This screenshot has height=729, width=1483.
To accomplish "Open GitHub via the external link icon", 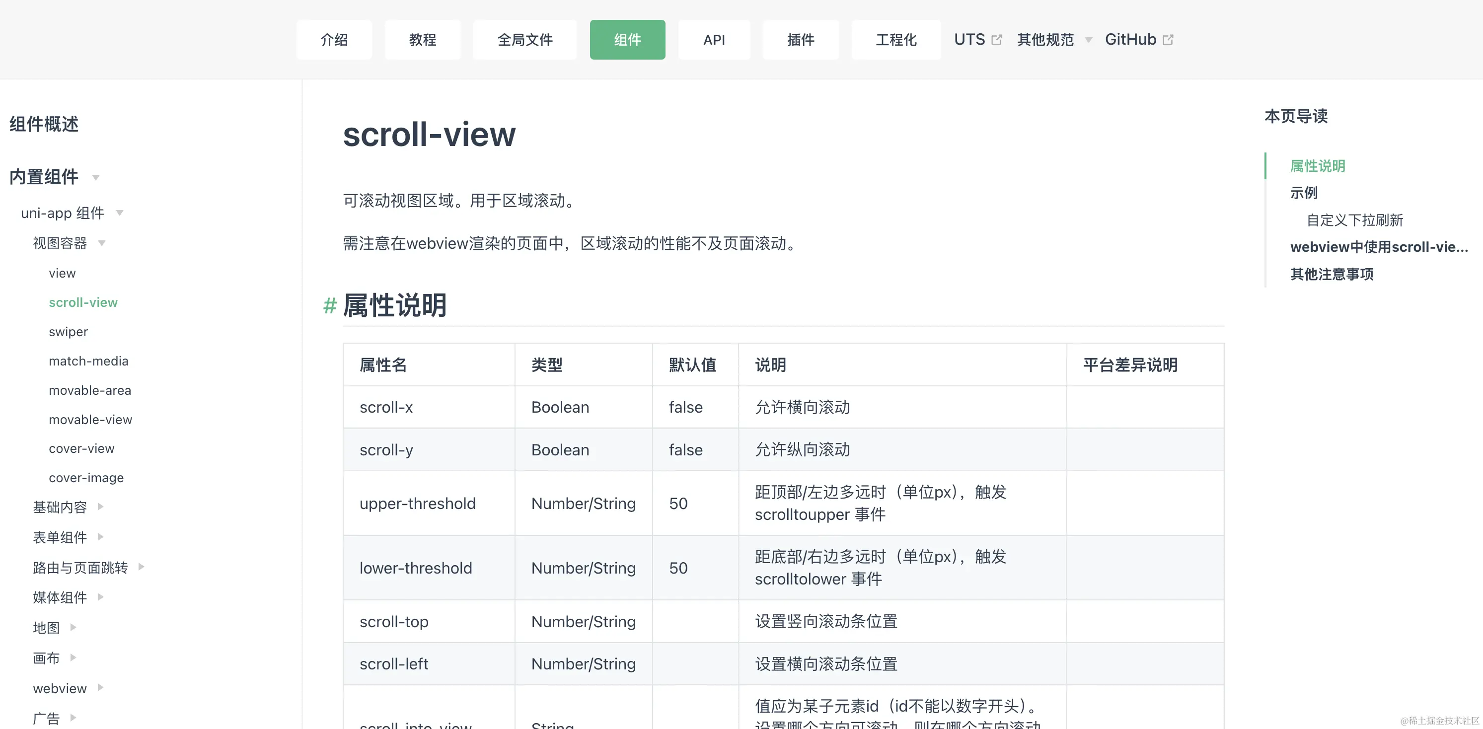I will 1169,39.
